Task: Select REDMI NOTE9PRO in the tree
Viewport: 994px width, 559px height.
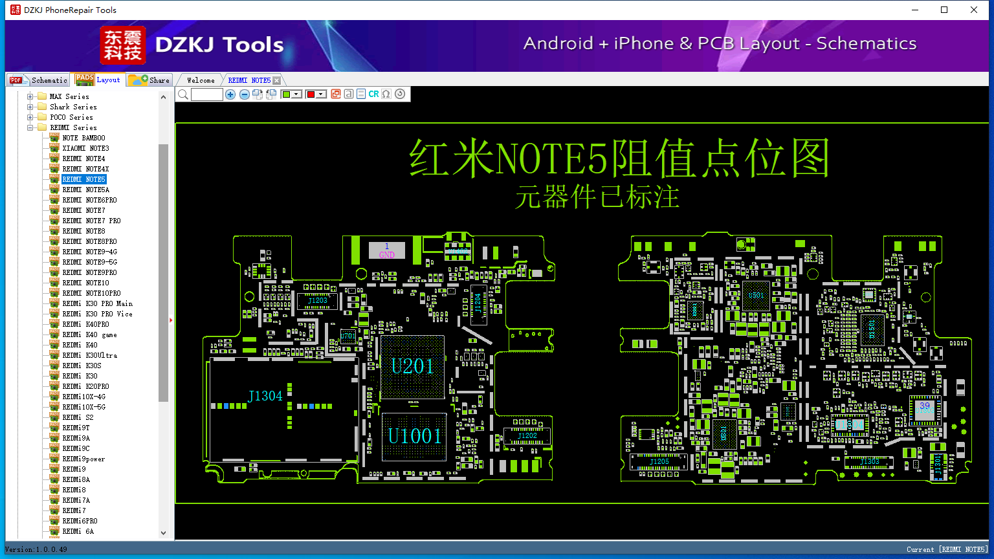Action: tap(89, 272)
